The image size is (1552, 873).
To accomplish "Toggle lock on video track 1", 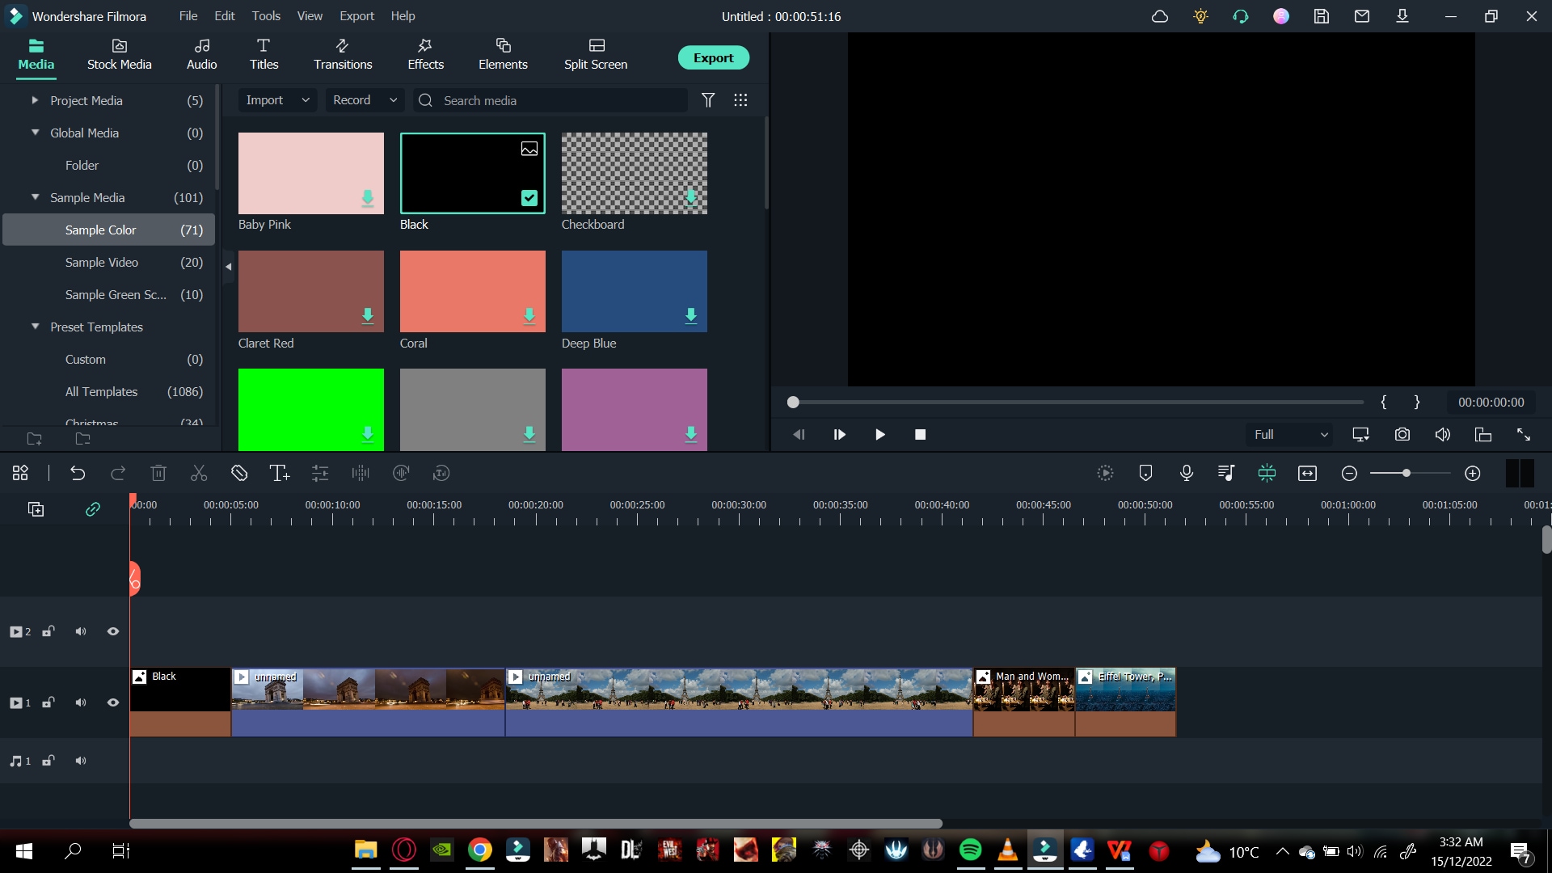I will point(48,702).
